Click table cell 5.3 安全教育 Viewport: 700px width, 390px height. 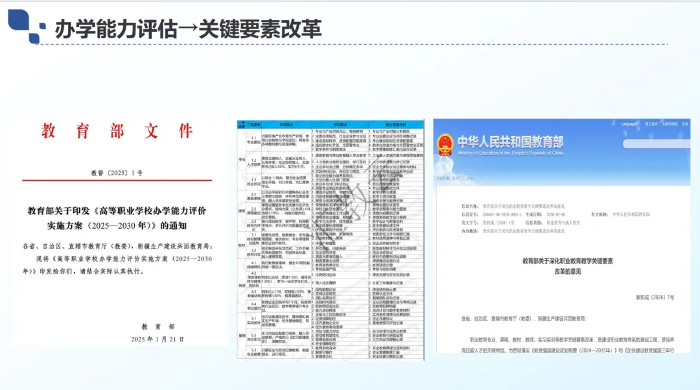coord(253,352)
